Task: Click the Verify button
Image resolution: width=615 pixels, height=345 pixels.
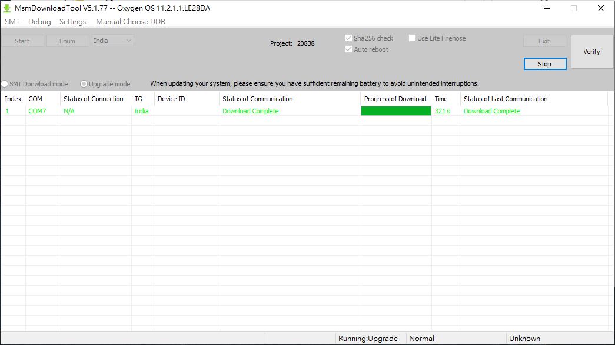Action: pos(591,52)
